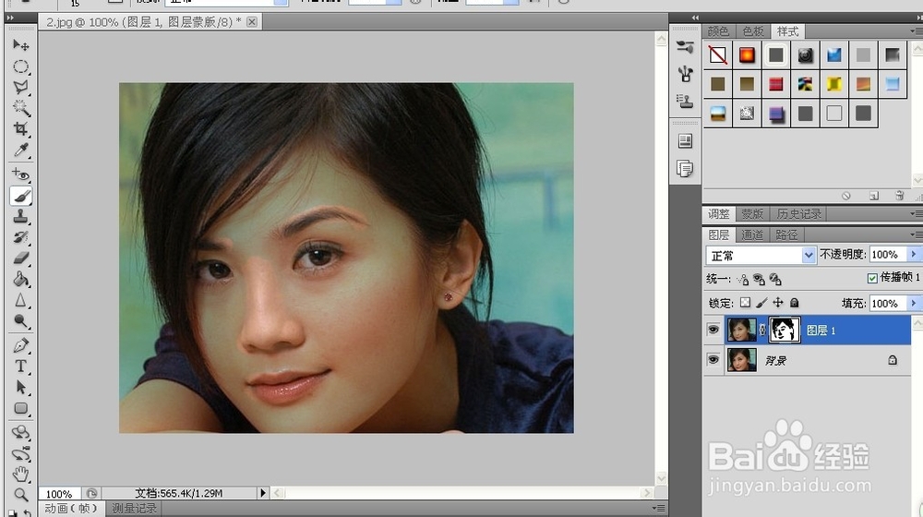This screenshot has height=517, width=923.
Task: Open the stacked-pages dock panel icon
Action: pos(685,169)
